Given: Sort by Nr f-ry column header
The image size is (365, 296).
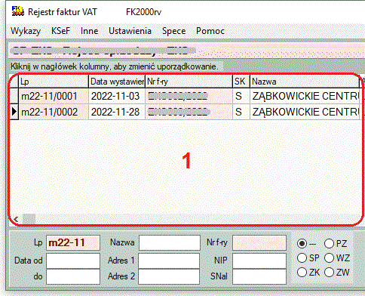Looking at the screenshot, I should (x=189, y=82).
